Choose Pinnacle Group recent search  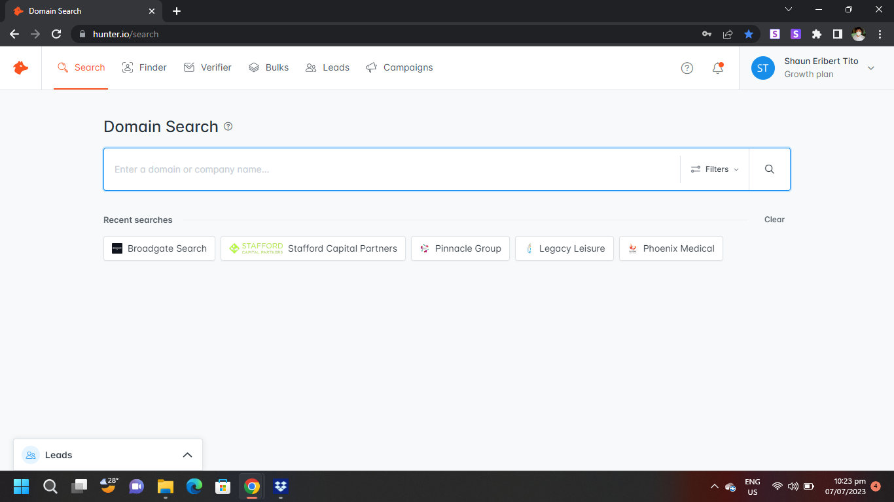[460, 248]
